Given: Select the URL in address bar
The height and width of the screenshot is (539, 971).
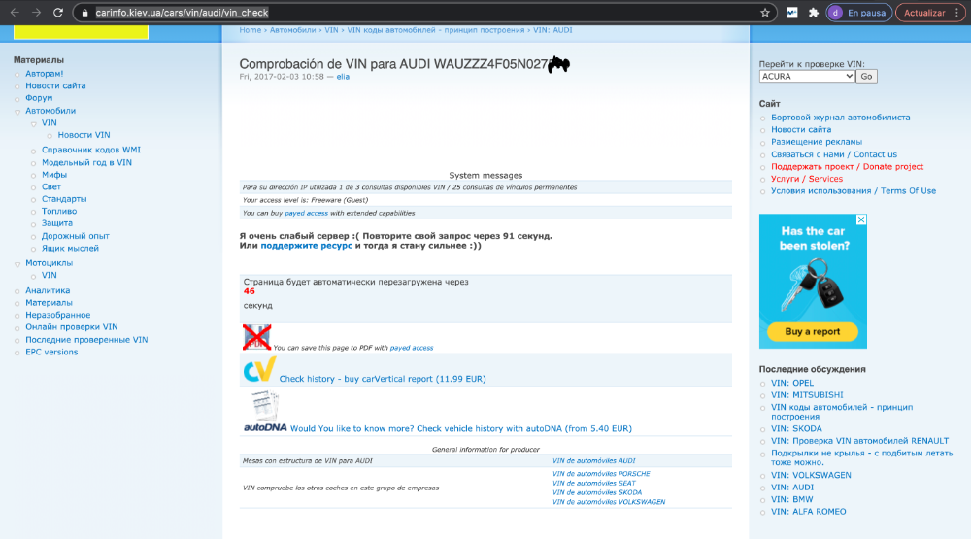Looking at the screenshot, I should pos(182,13).
